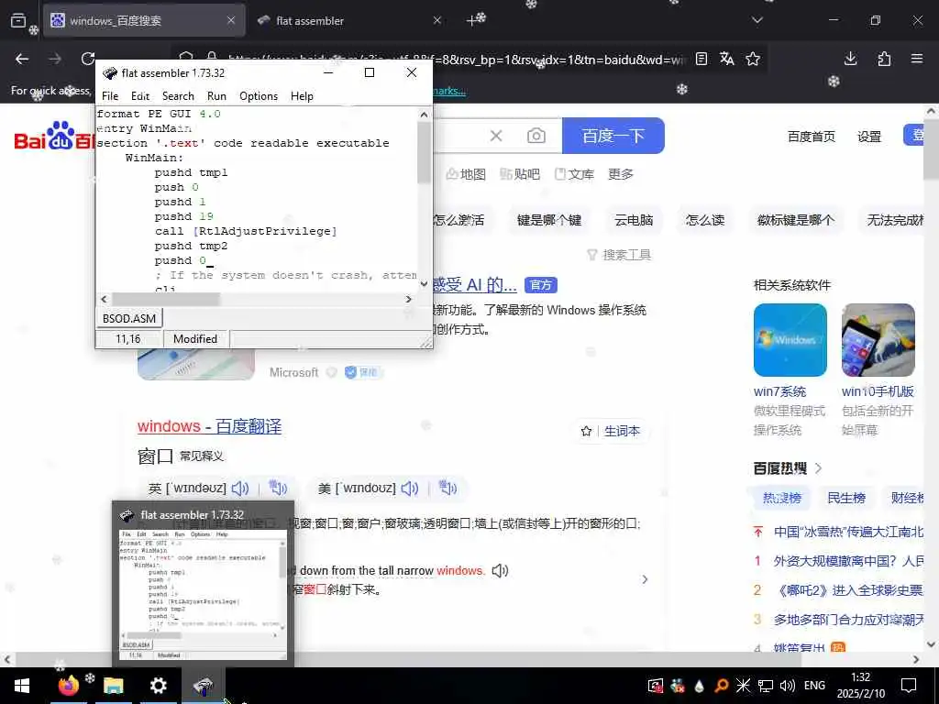Click editor vertical scrollbar up arrow
939x704 pixels.
click(424, 115)
